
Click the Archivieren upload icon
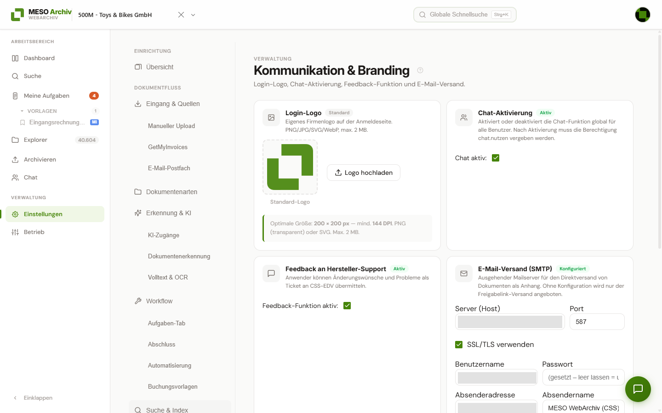[x=15, y=160]
